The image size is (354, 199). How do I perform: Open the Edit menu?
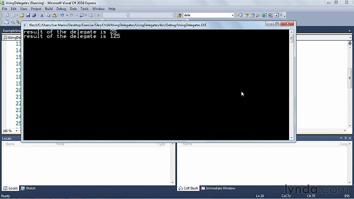coord(13,9)
